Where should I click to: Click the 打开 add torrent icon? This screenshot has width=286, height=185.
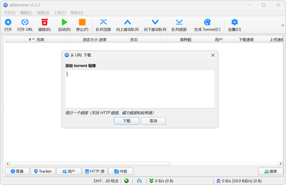click(x=8, y=22)
